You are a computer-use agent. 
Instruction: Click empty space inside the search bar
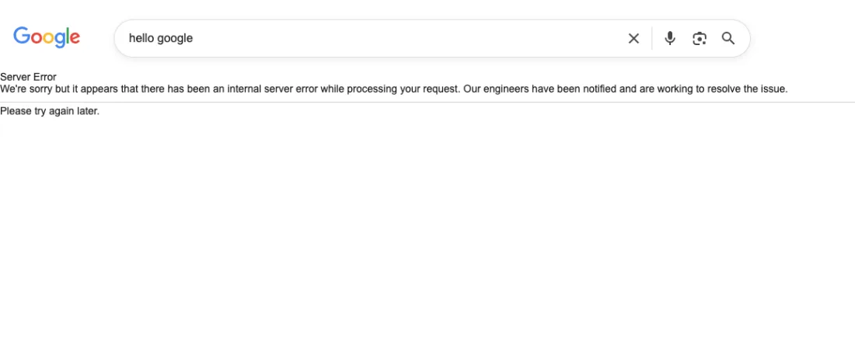tap(409, 38)
